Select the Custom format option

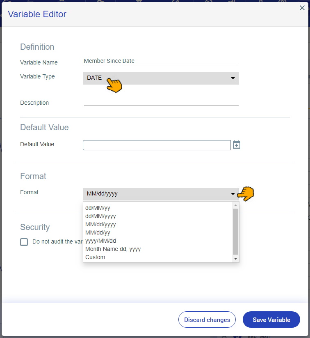(158, 257)
